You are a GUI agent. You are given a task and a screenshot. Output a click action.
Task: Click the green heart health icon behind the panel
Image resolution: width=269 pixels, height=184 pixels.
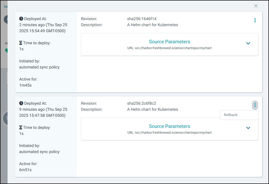pos(6,51)
